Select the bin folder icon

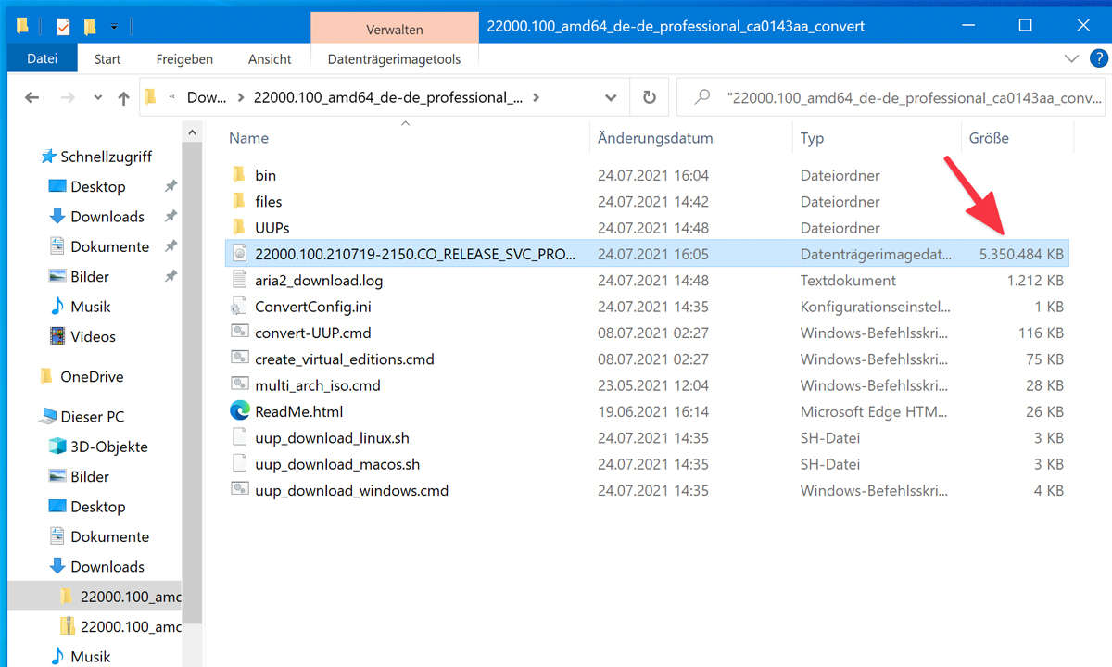(x=239, y=174)
